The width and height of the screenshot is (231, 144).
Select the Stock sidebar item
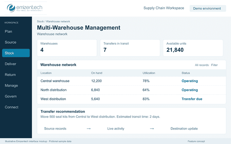(16, 53)
